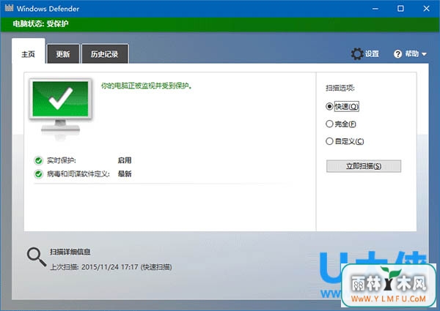The image size is (440, 311).
Task: Open 设置 via the gear icon
Action: pyautogui.click(x=357, y=53)
